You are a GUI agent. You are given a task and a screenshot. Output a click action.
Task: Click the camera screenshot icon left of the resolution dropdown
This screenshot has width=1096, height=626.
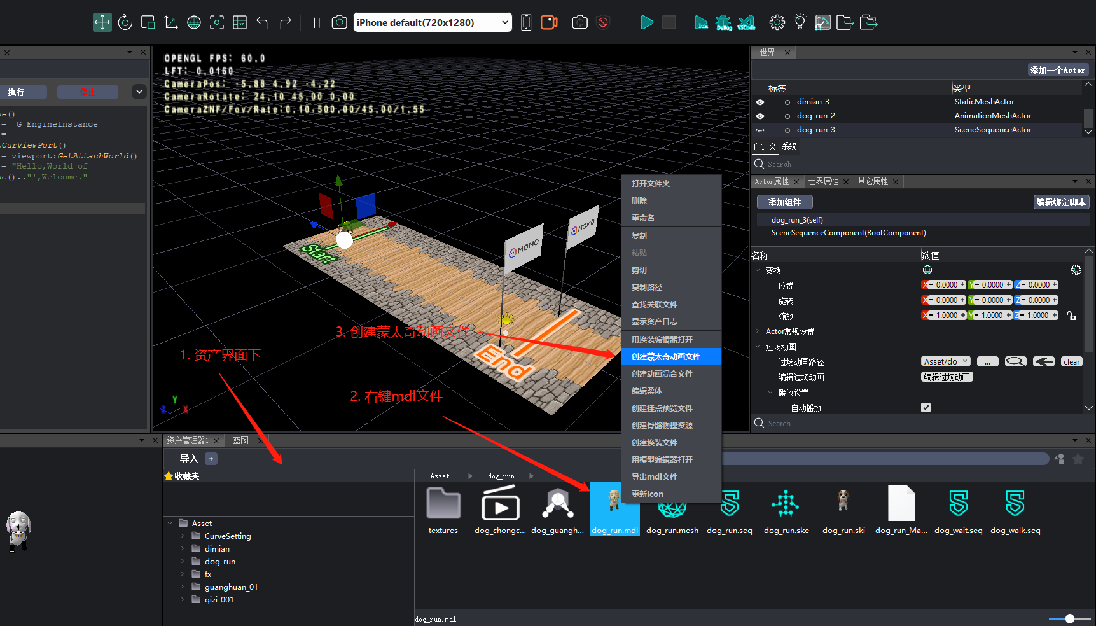(340, 22)
